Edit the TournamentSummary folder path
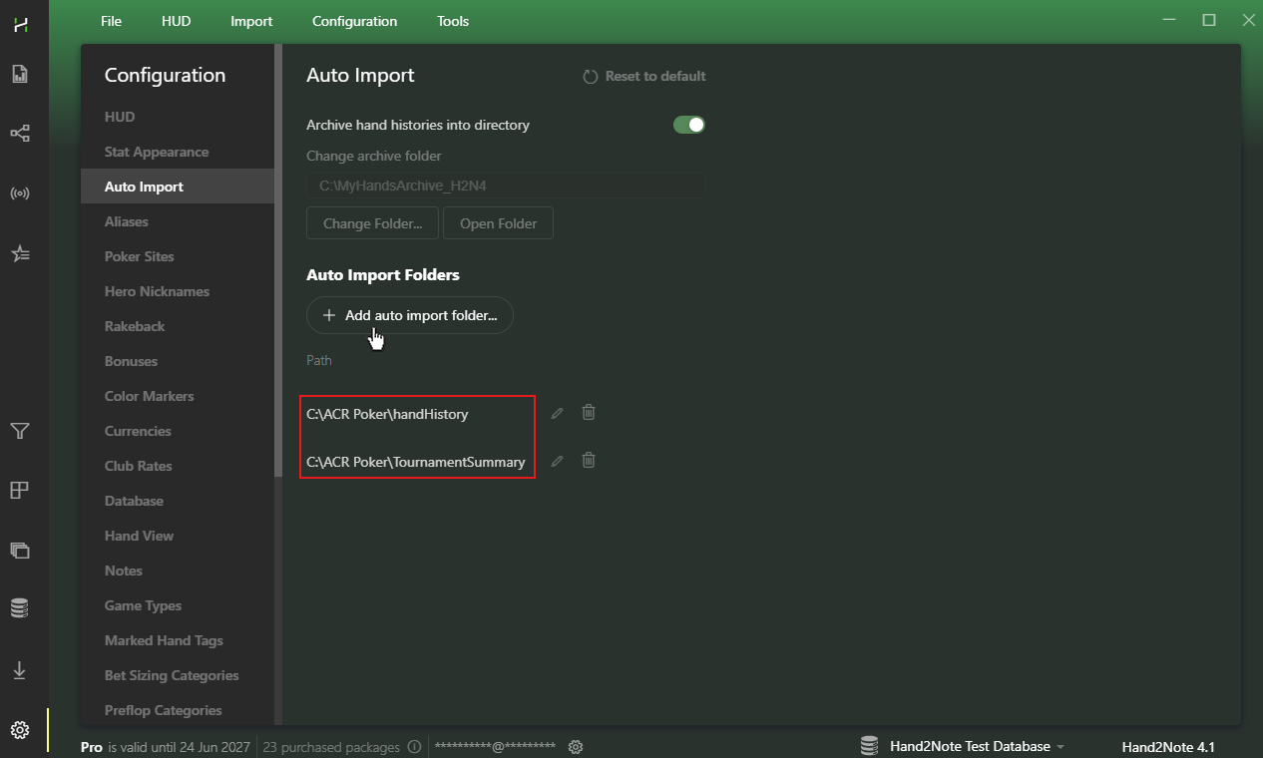The width and height of the screenshot is (1263, 758). point(558,461)
